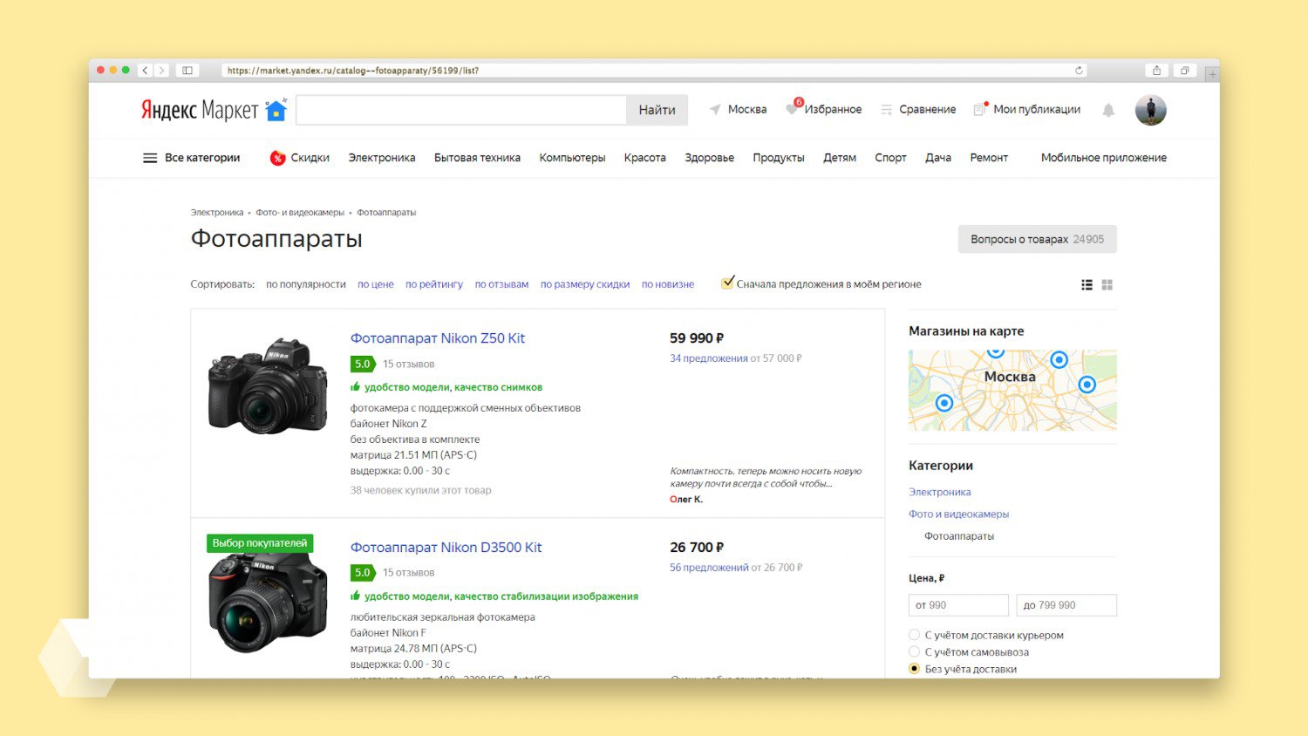This screenshot has height=736, width=1308.
Task: Click the Мои публикации icon
Action: [x=980, y=109]
